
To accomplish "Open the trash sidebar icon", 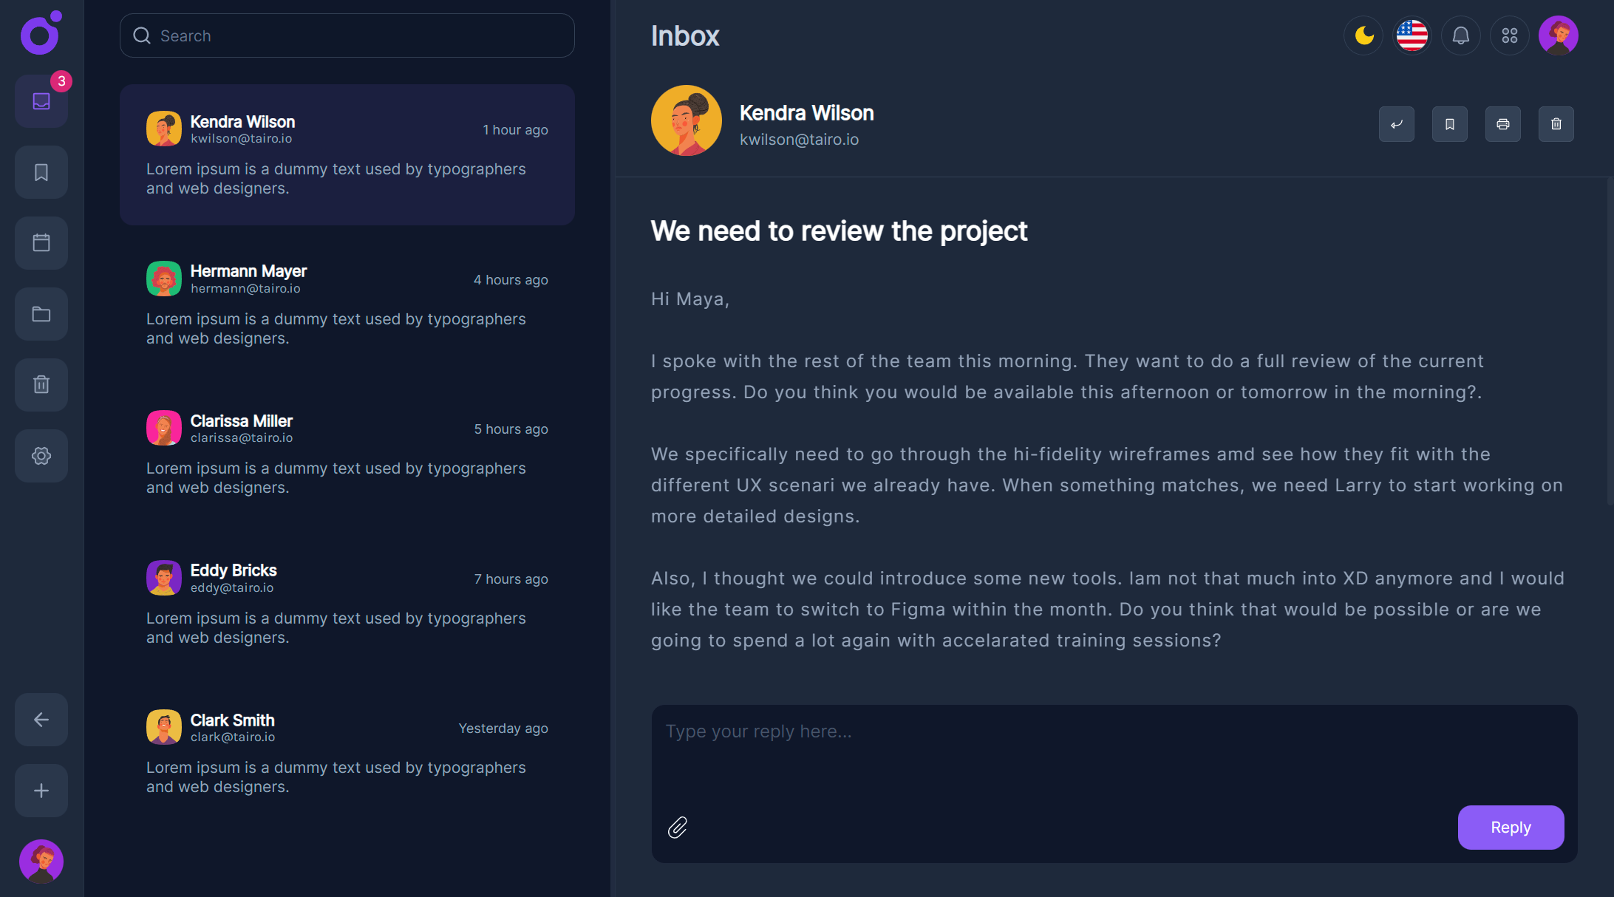I will tap(41, 385).
